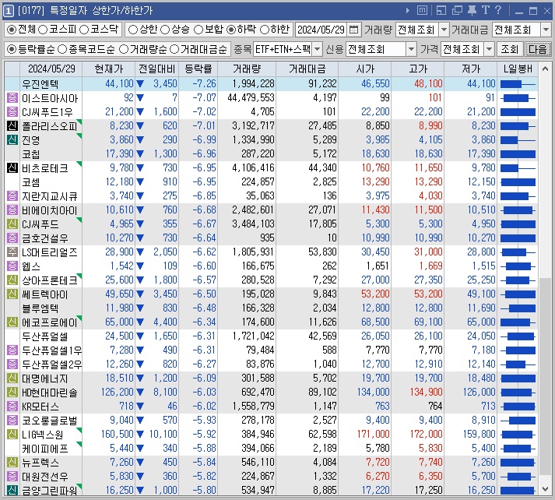Click the 증 badge beside 비에이치아이

pos(12,210)
